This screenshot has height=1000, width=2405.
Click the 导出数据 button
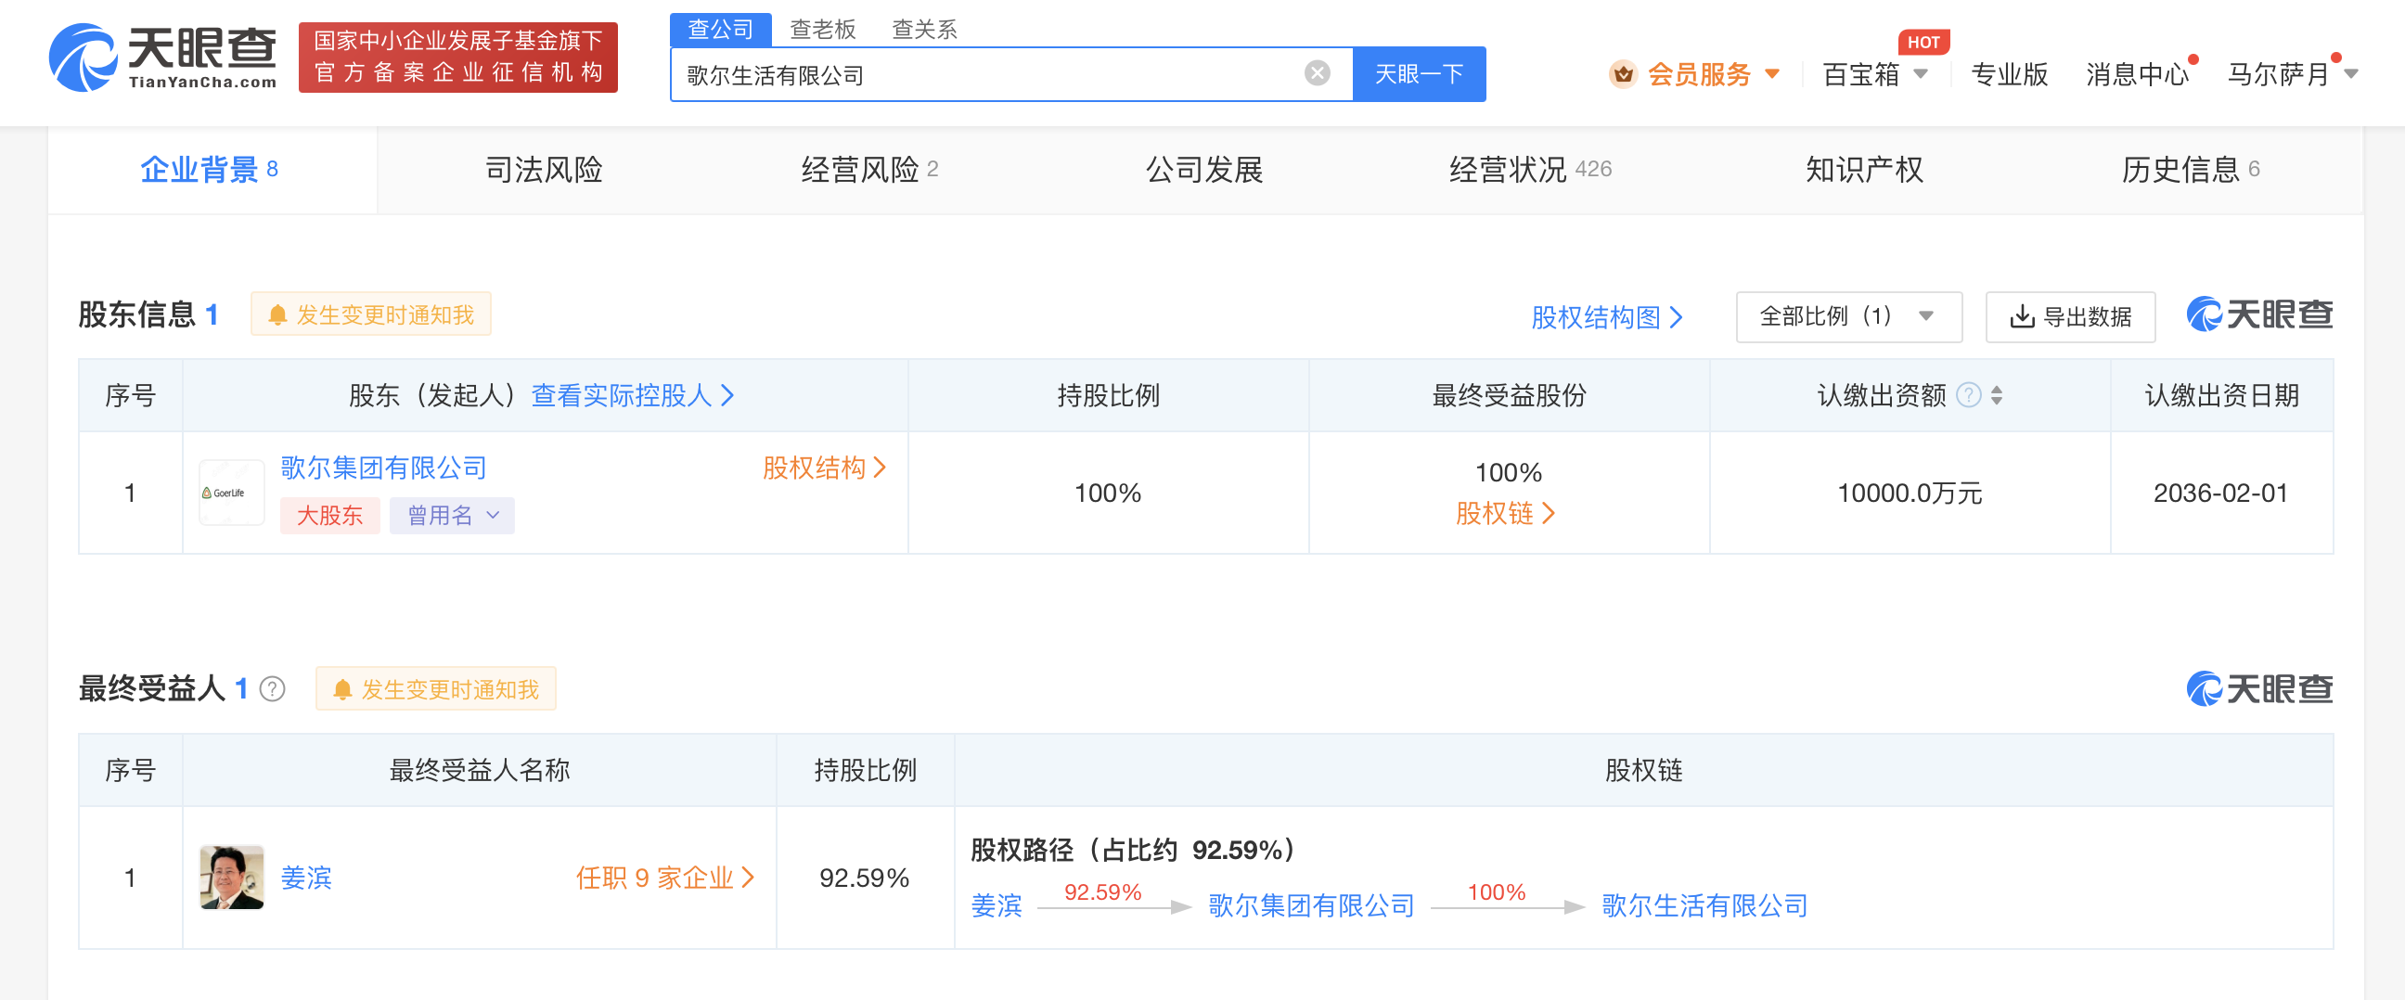coord(2070,316)
